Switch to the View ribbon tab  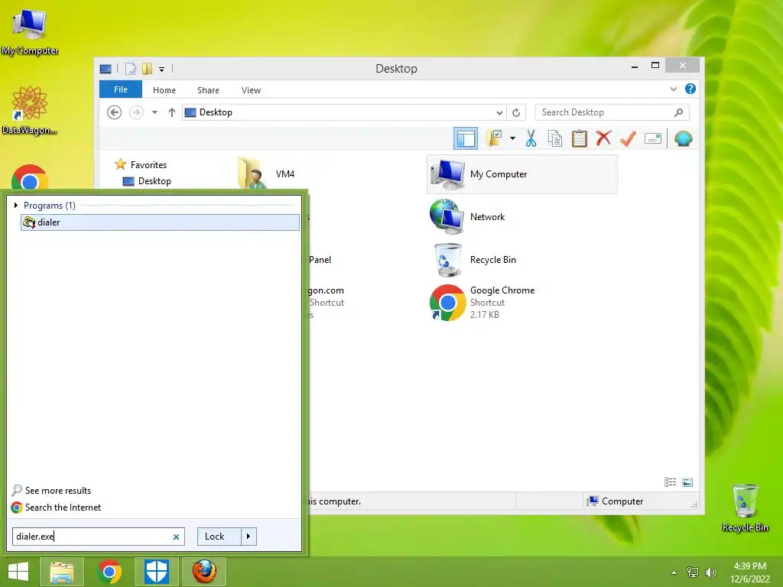tap(251, 90)
